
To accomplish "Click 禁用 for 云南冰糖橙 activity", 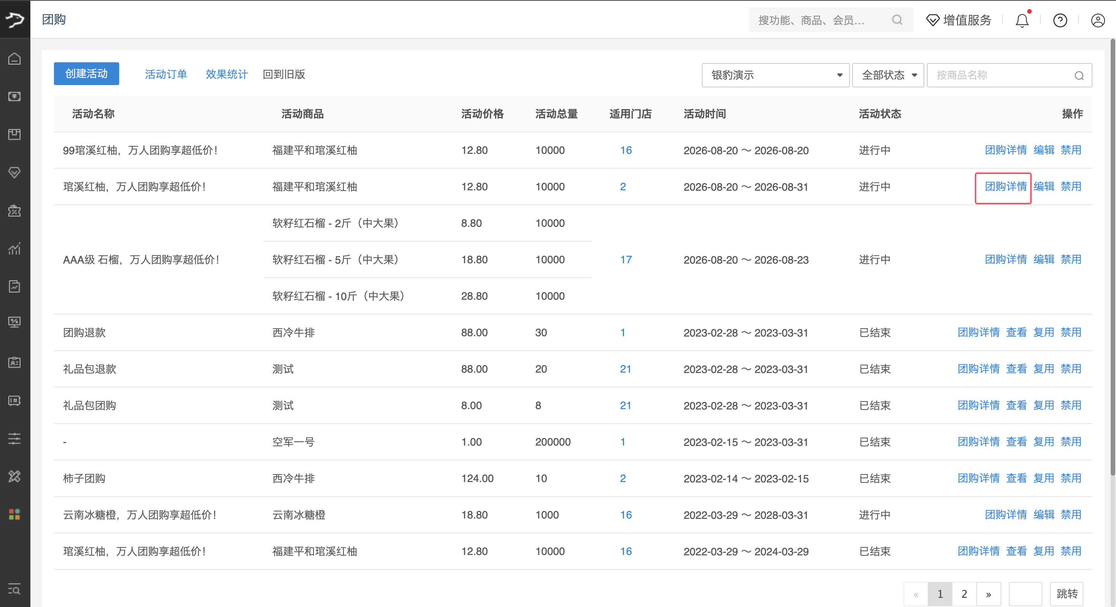I will (x=1071, y=514).
